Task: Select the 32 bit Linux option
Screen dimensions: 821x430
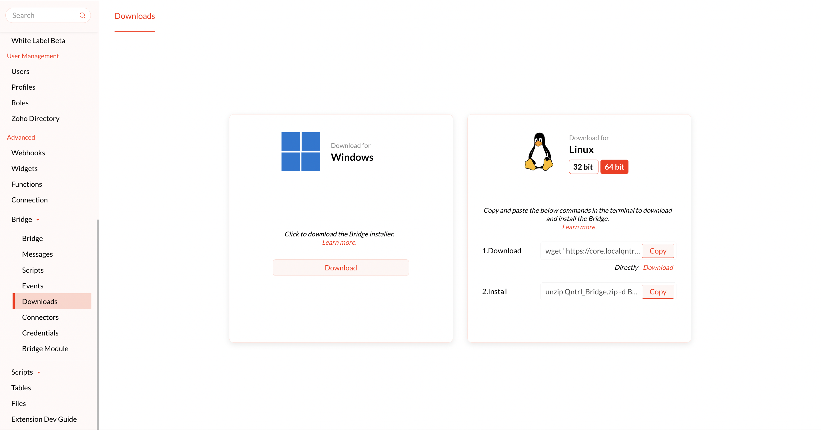Action: 583,167
